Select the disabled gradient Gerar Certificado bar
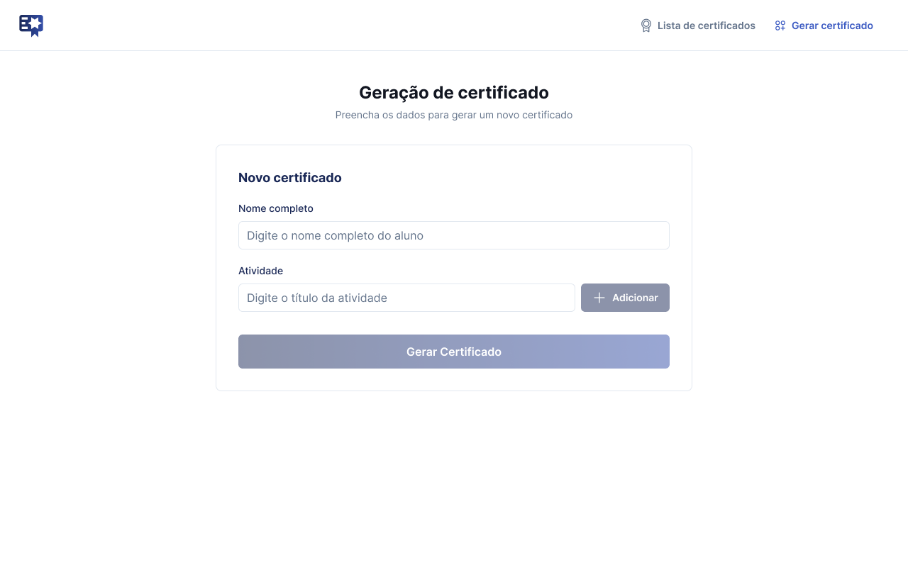908x567 pixels. click(x=453, y=352)
